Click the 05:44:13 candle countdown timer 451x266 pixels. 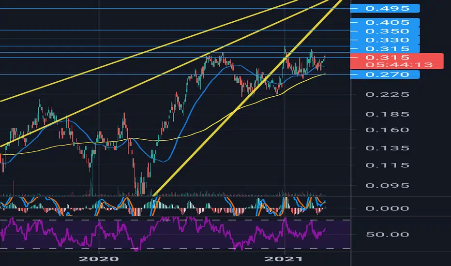399,65
